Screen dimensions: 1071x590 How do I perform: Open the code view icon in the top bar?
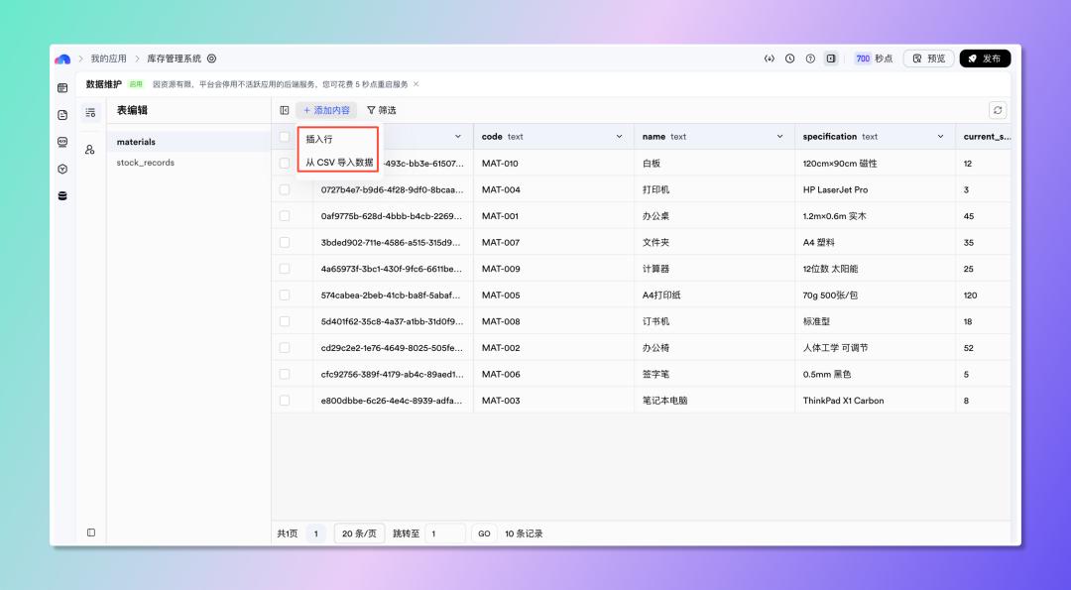769,59
